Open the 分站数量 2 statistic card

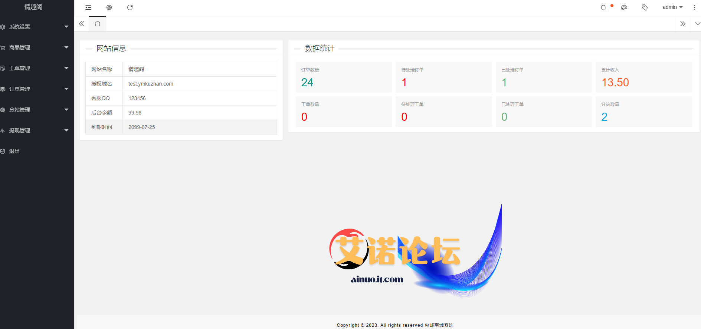(x=644, y=112)
